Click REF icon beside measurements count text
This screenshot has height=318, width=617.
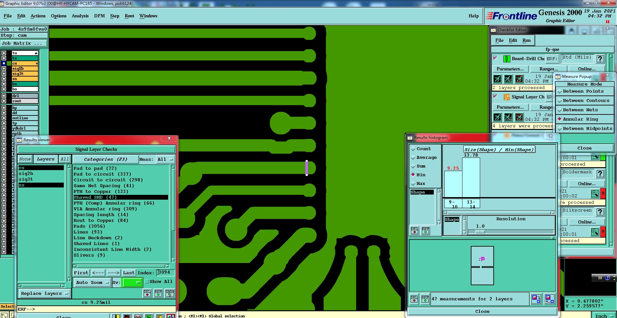425,299
